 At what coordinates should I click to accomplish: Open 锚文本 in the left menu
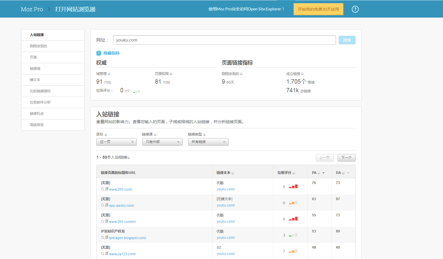pyautogui.click(x=35, y=80)
